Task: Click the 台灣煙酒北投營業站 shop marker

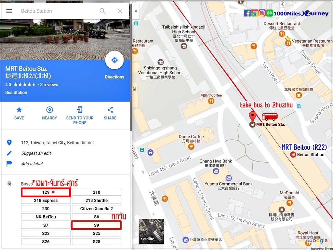Action: (185, 240)
